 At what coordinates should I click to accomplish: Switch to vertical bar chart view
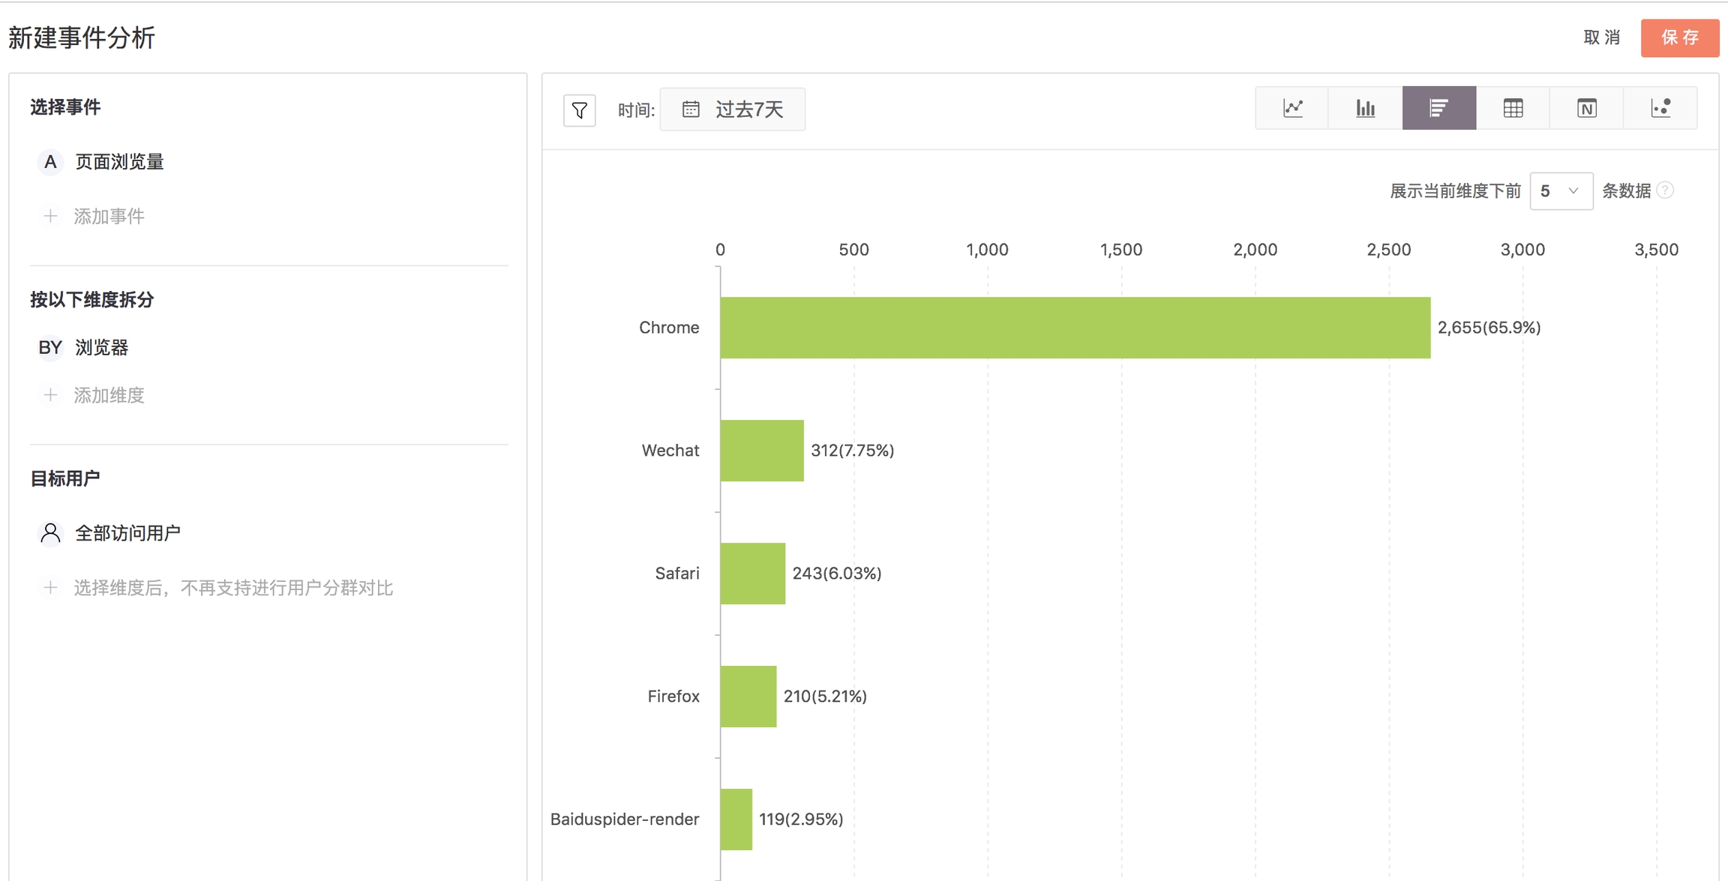[1366, 109]
